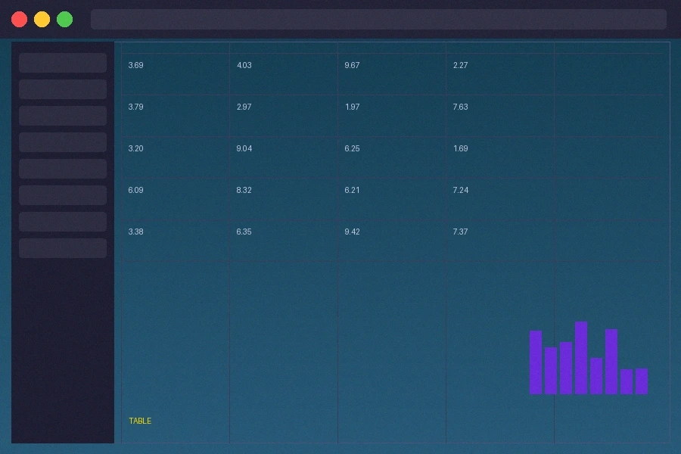Select the first sidebar item
Viewport: 681px width, 454px height.
click(x=63, y=63)
